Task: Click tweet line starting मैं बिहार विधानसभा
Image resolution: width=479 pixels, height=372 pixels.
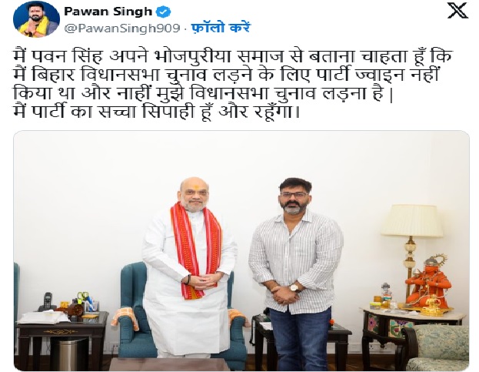Action: (x=226, y=74)
